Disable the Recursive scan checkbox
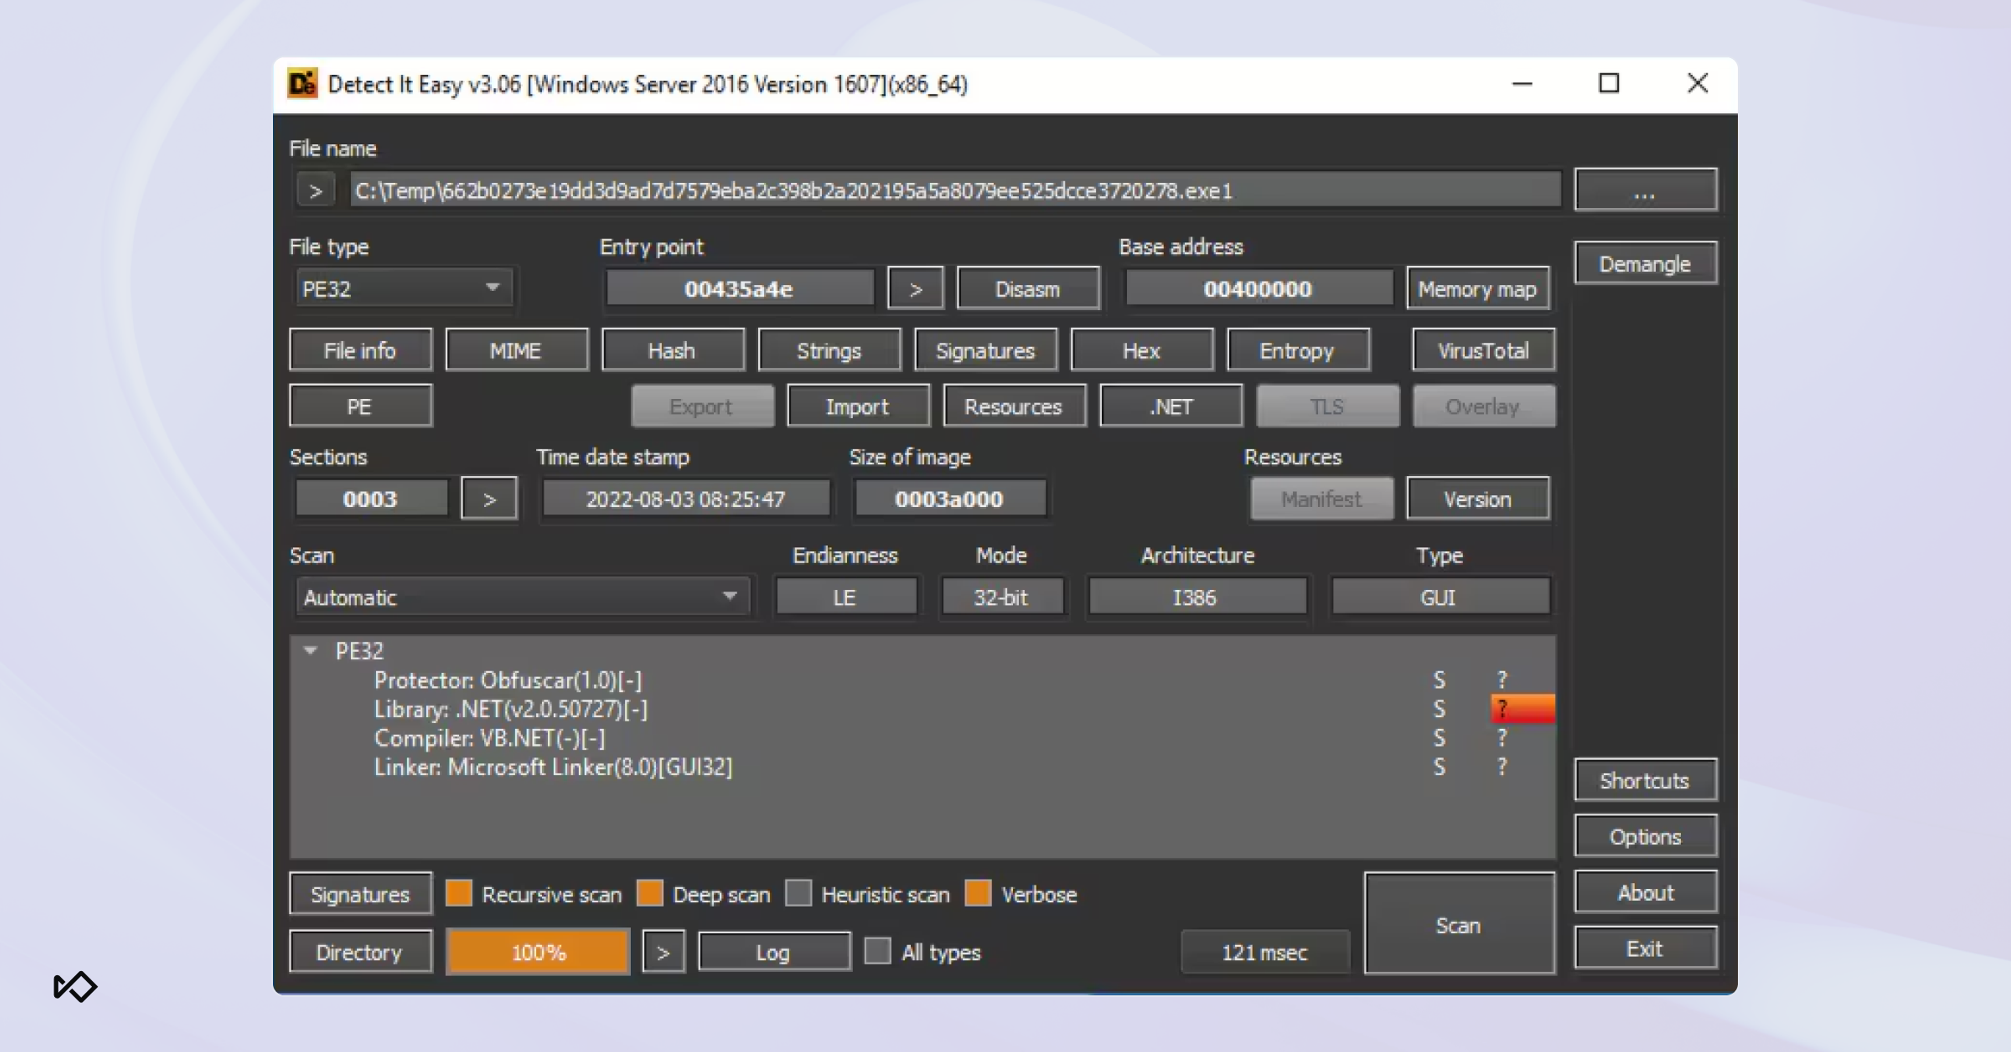 [x=459, y=893]
